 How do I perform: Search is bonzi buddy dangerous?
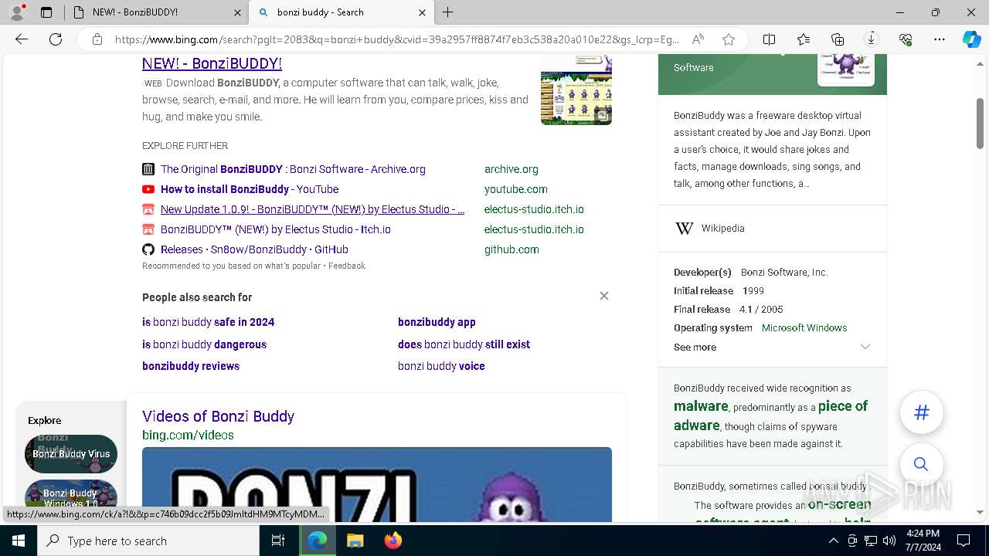[x=204, y=344]
